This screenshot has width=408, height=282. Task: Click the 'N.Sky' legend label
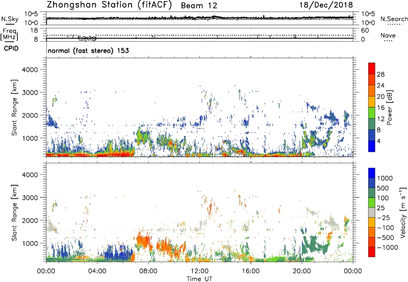[x=10, y=19]
